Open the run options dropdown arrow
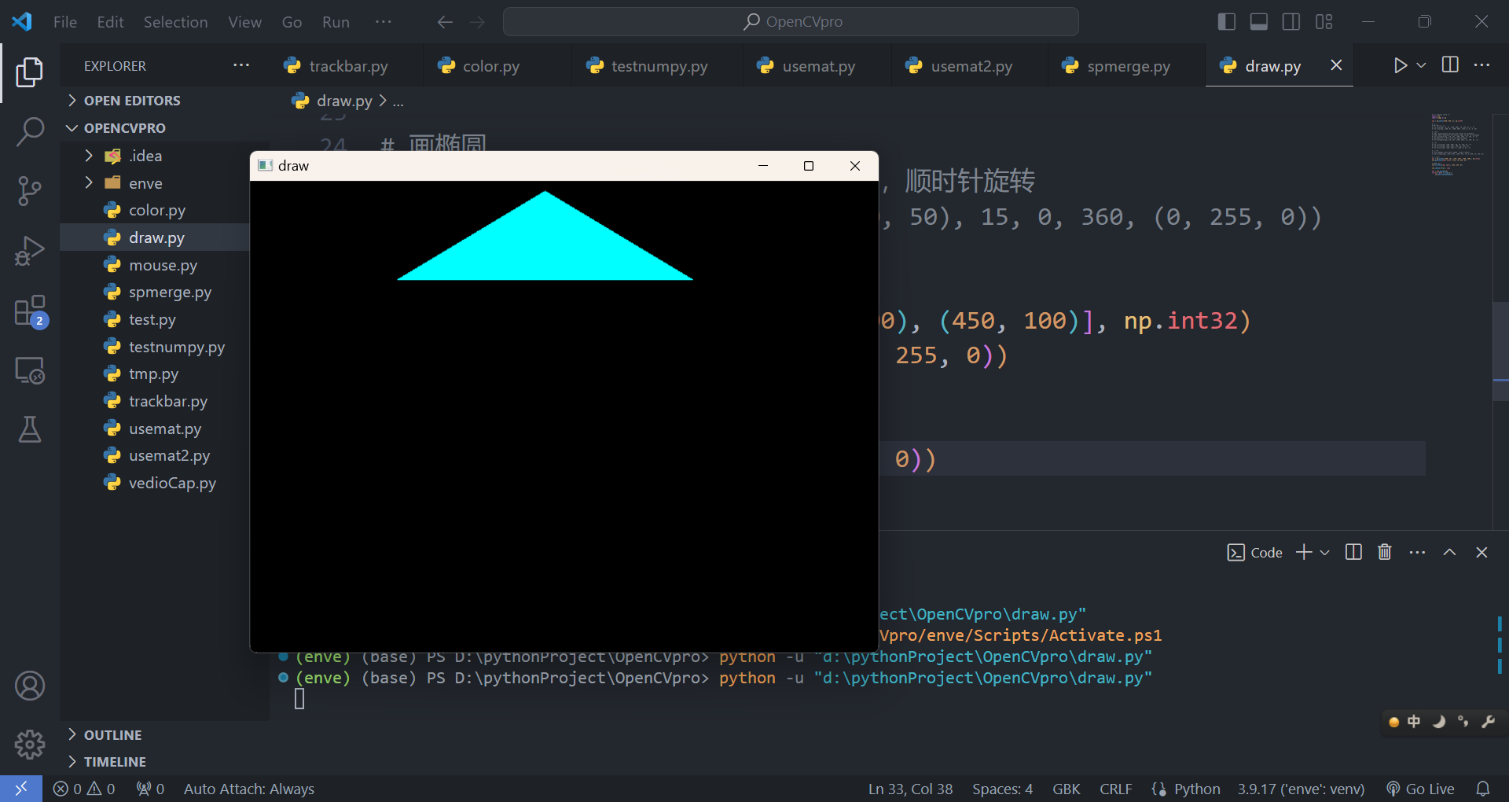The image size is (1509, 802). tap(1421, 65)
